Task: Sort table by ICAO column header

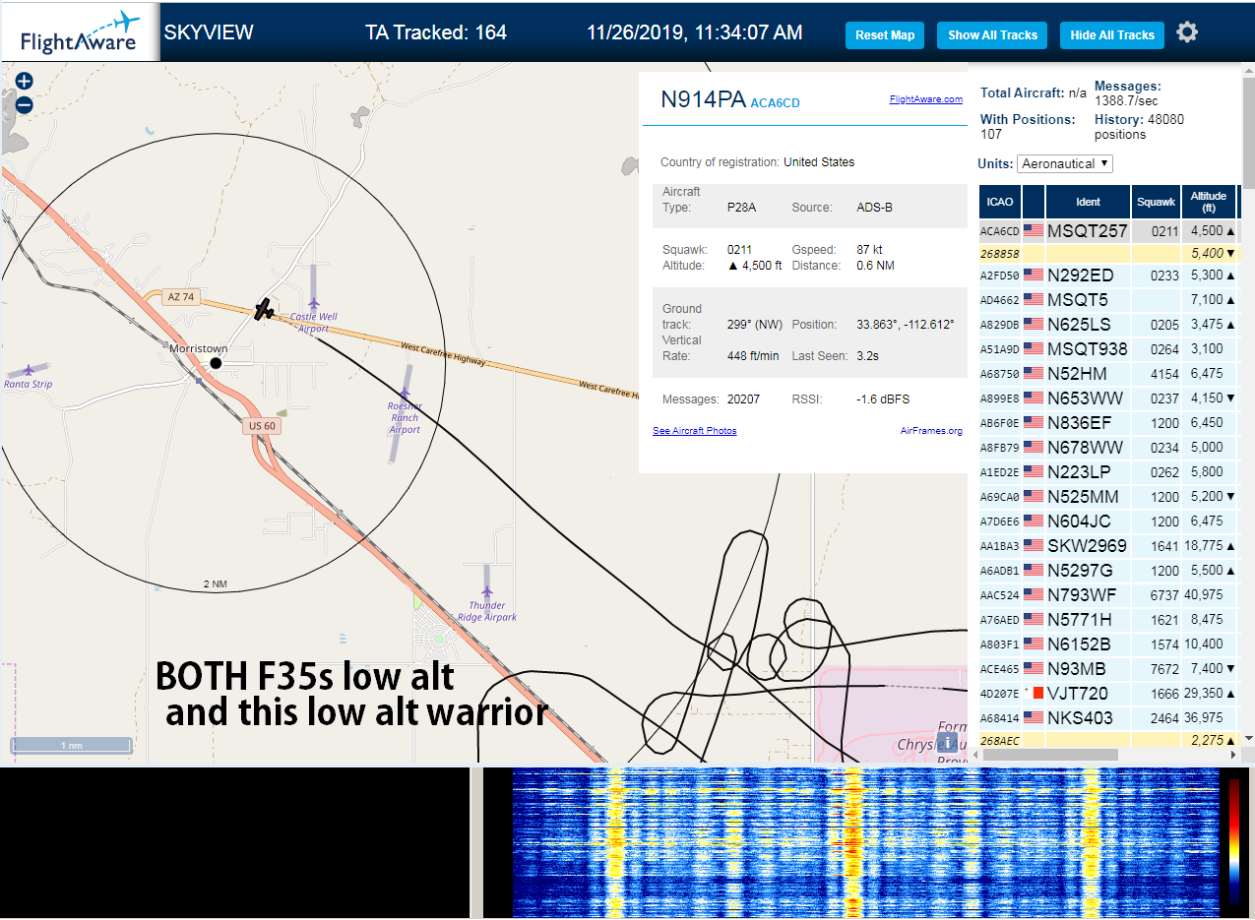Action: (x=1000, y=202)
